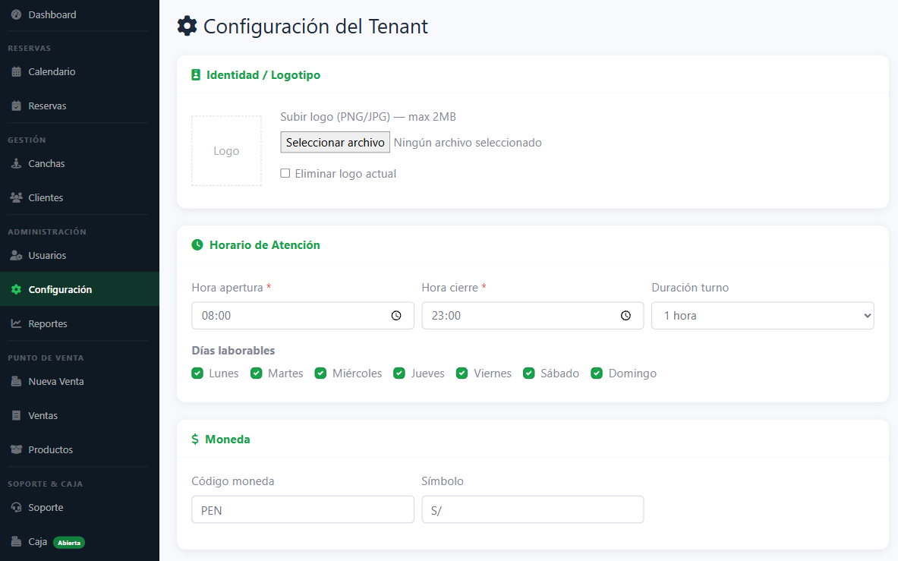898x561 pixels.
Task: Click the Productos box icon
Action: coord(16,449)
